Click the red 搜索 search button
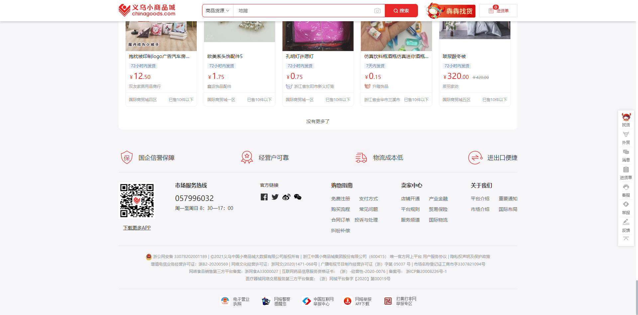 [x=401, y=11]
